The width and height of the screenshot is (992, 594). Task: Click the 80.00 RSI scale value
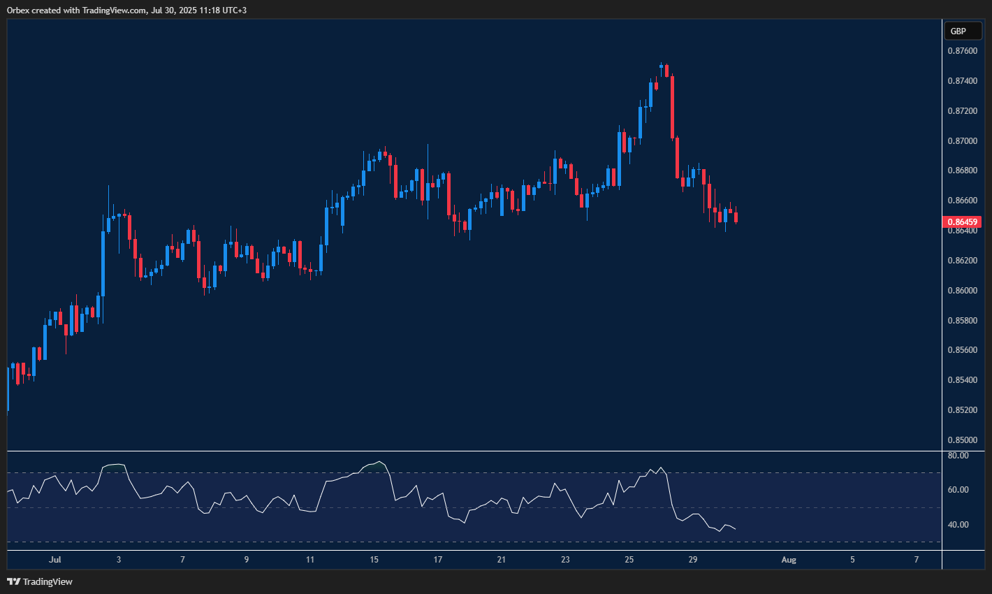pyautogui.click(x=958, y=454)
